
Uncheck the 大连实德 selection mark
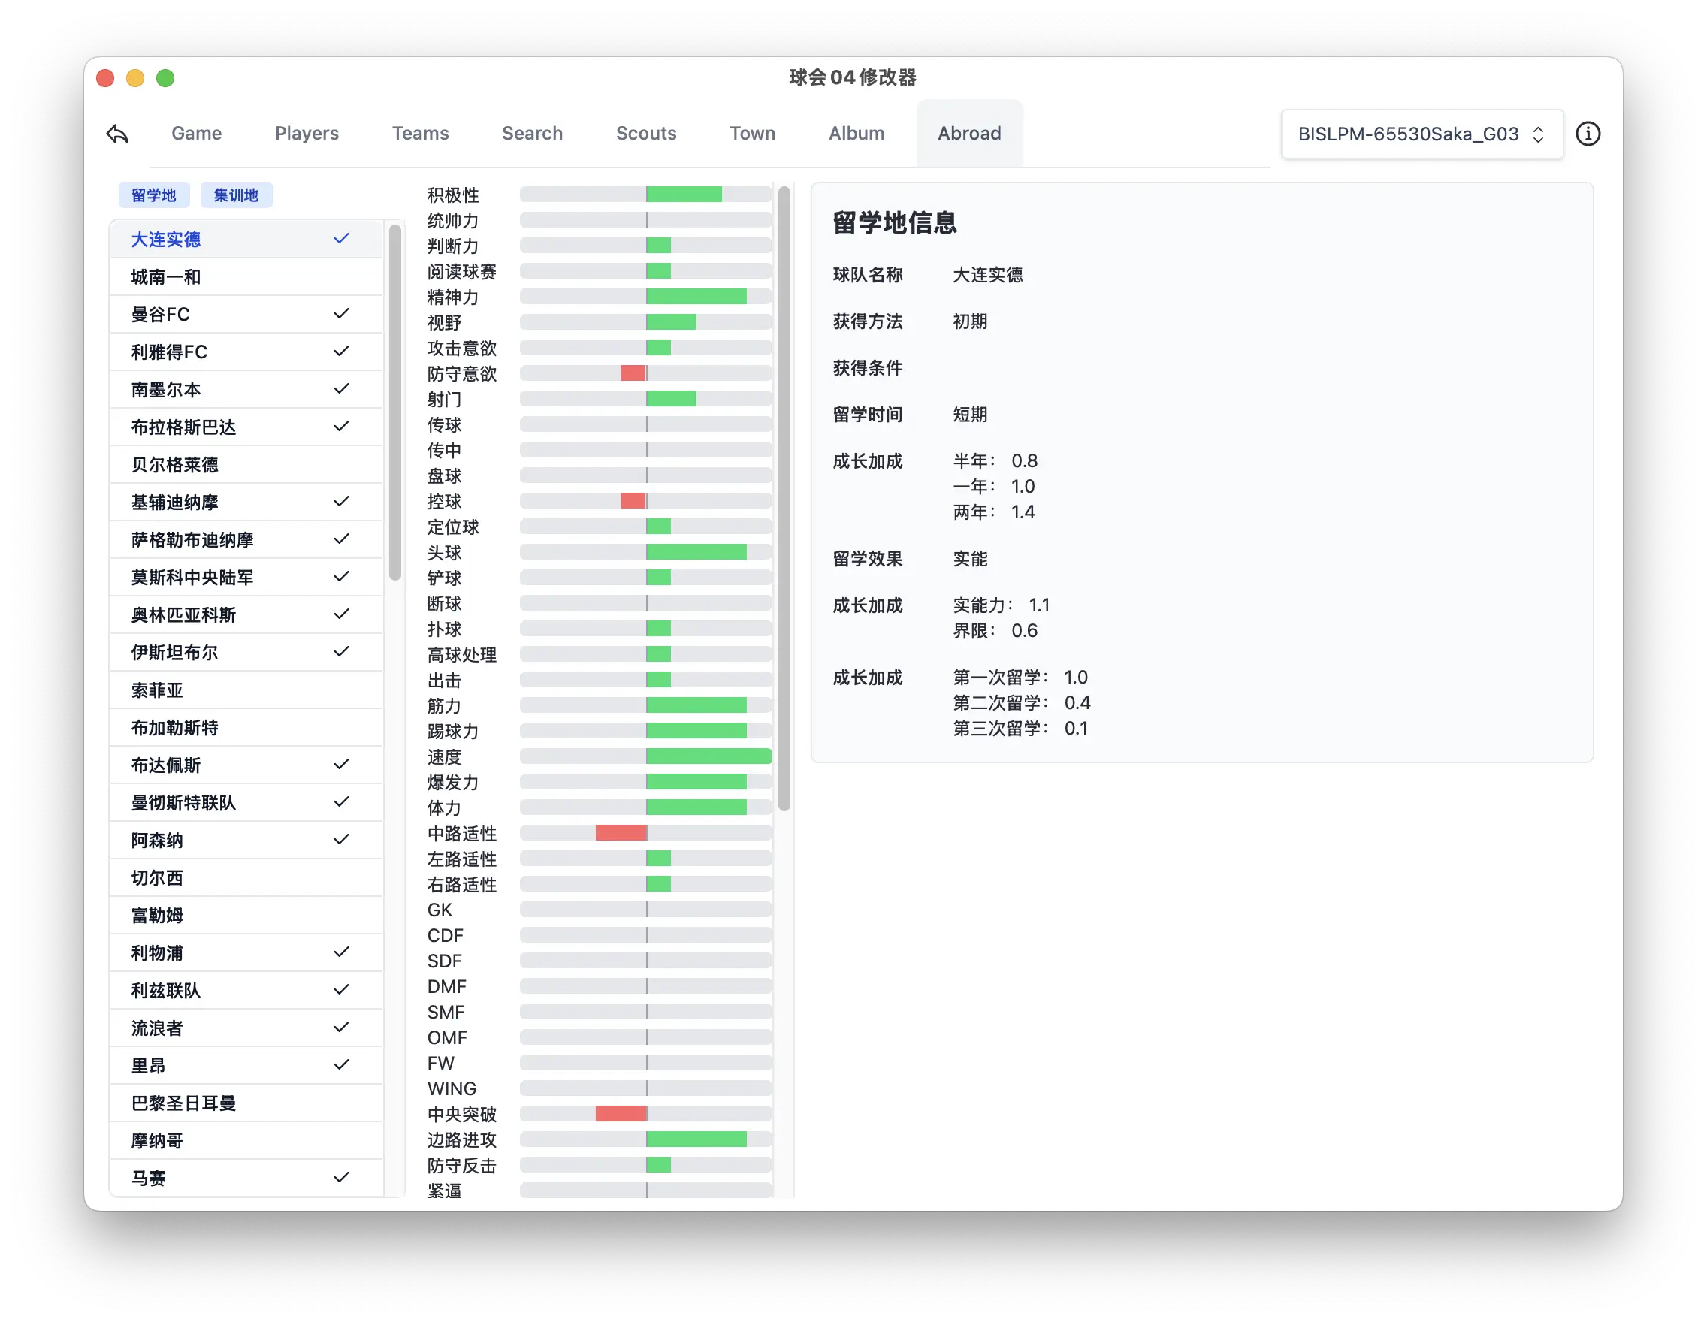[x=342, y=238]
